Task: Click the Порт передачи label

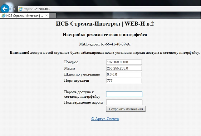Action: pos(77,81)
